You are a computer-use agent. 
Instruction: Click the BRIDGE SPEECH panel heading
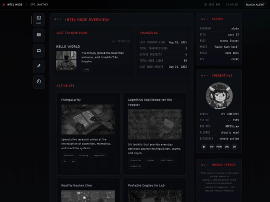coord(223,165)
